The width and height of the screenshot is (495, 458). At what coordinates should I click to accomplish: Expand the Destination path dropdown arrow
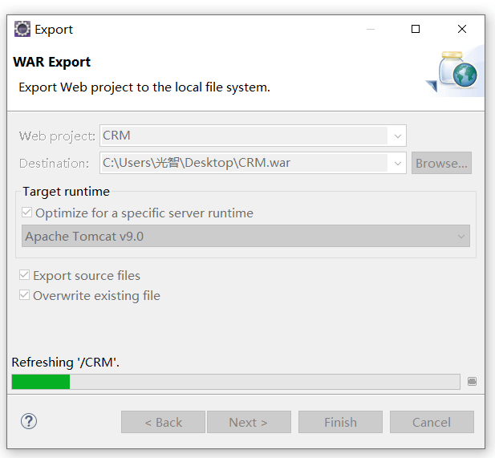coord(397,163)
